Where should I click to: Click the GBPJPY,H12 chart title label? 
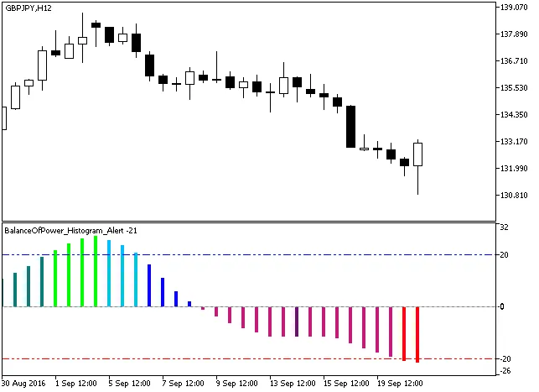point(28,8)
